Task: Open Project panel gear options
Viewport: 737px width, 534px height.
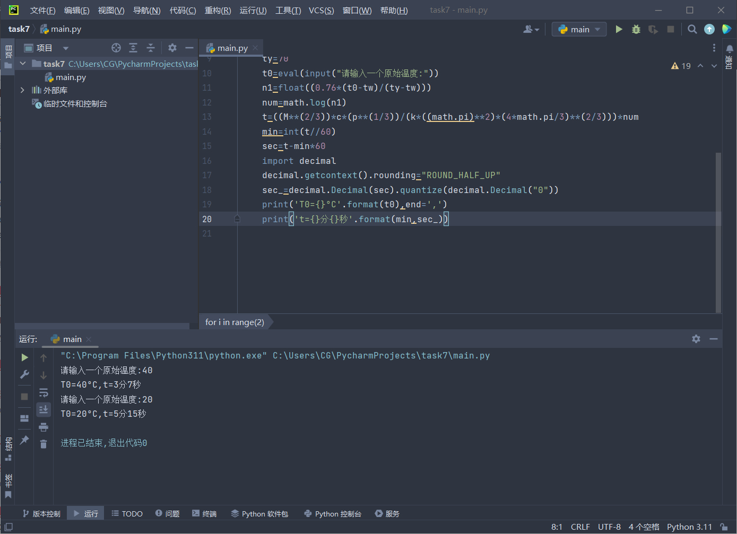Action: coord(172,48)
